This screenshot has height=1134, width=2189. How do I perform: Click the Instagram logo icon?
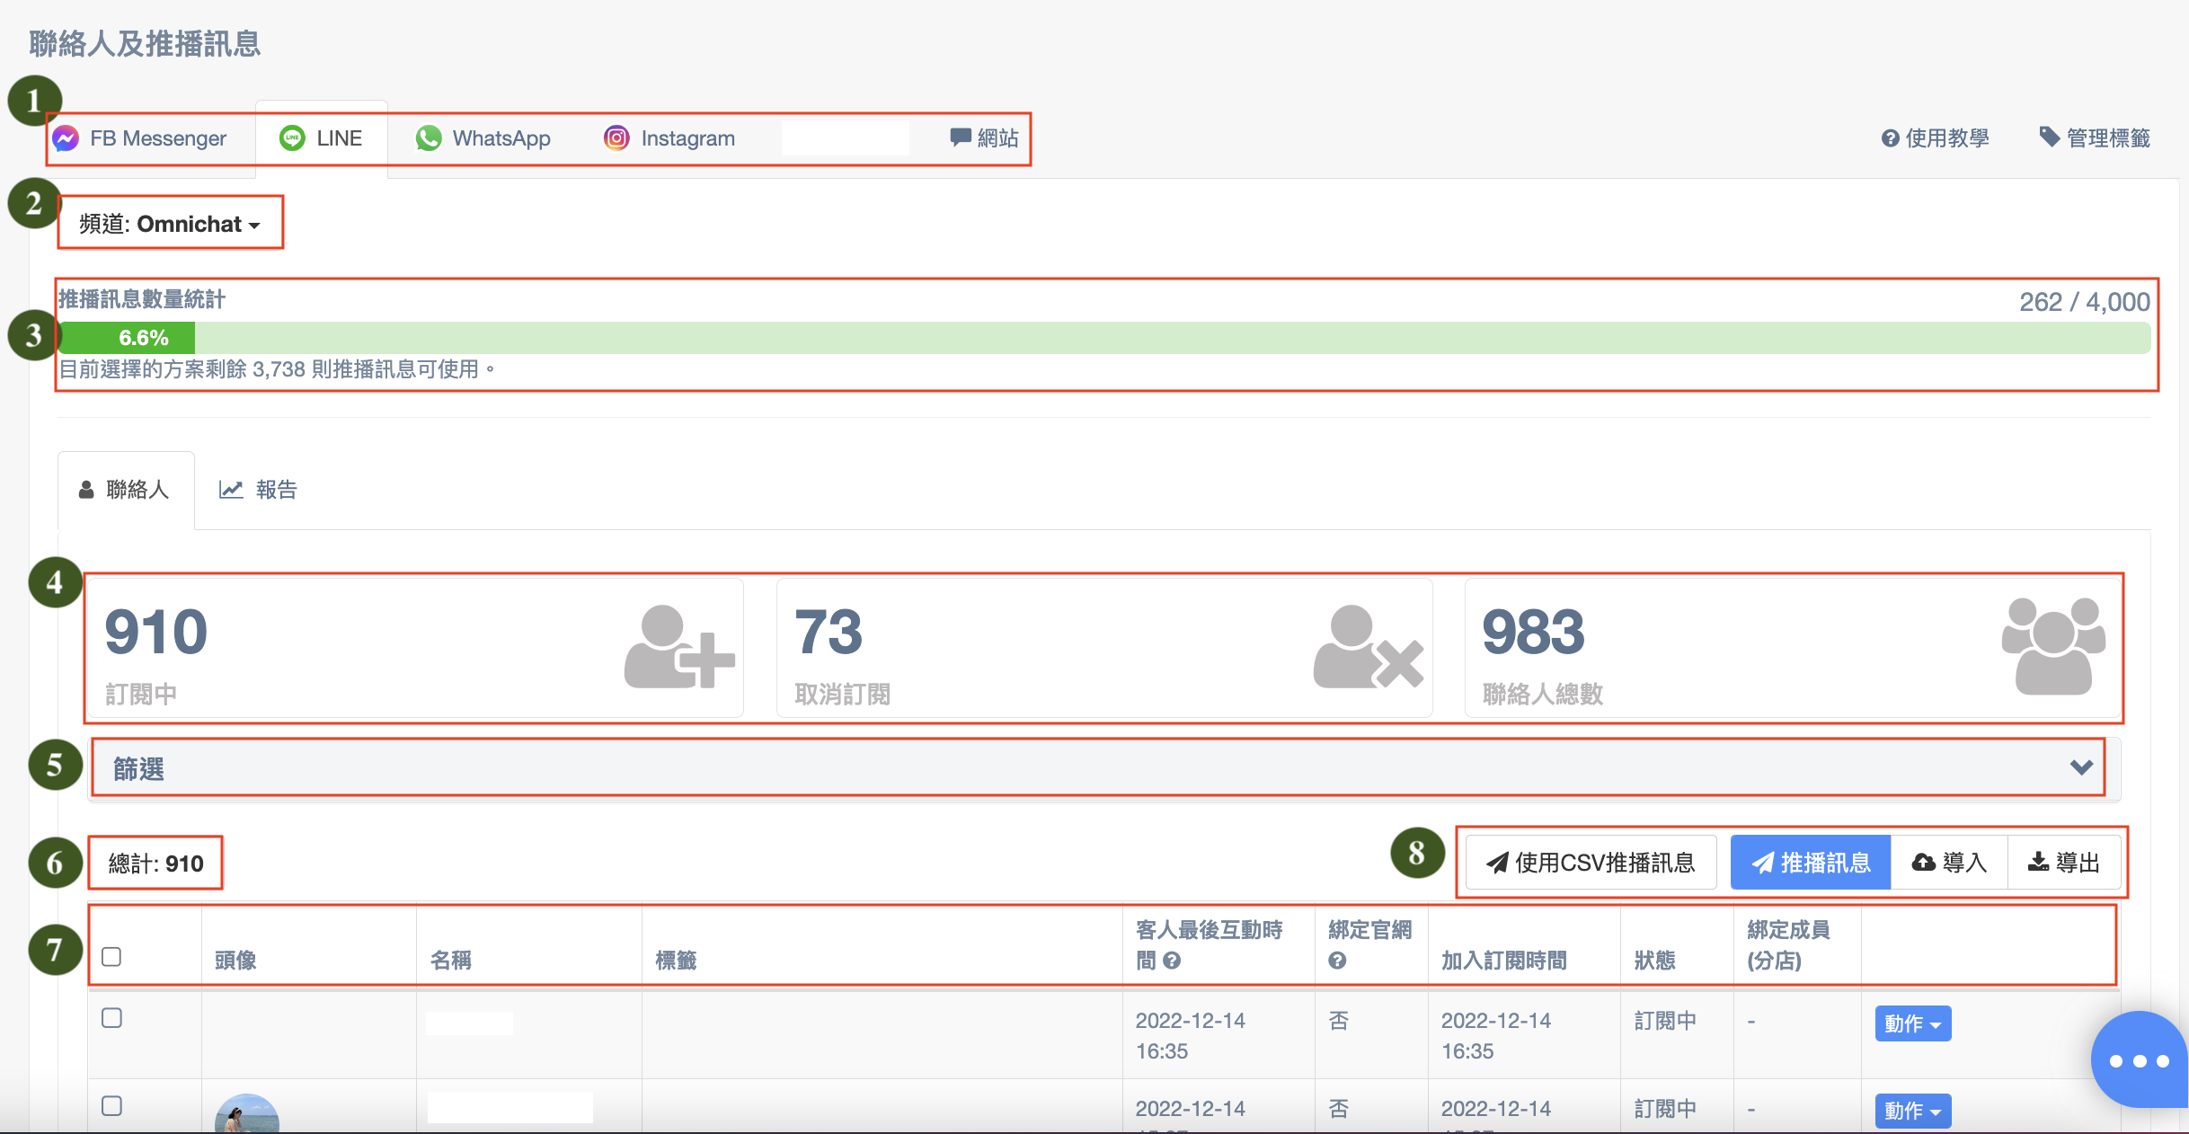click(x=616, y=138)
